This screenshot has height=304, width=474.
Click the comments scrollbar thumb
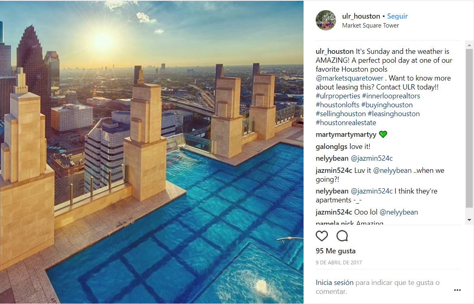[469, 128]
